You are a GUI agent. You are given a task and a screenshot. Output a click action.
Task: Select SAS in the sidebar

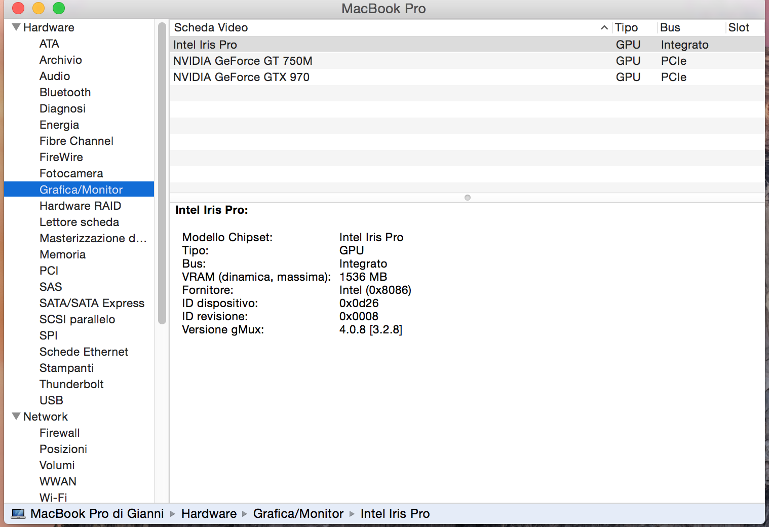tap(51, 287)
